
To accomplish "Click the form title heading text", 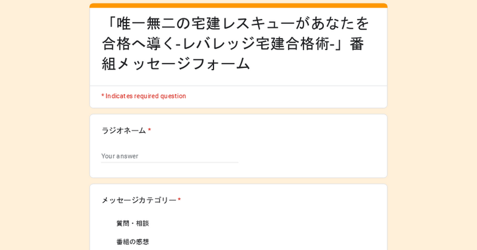I will coord(235,44).
